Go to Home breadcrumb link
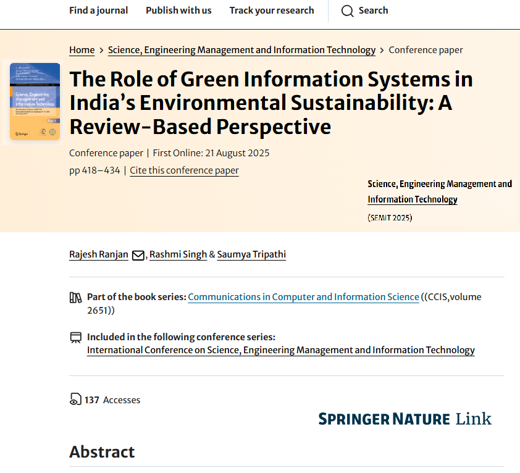Screen dimensions: 520x473 (82, 50)
